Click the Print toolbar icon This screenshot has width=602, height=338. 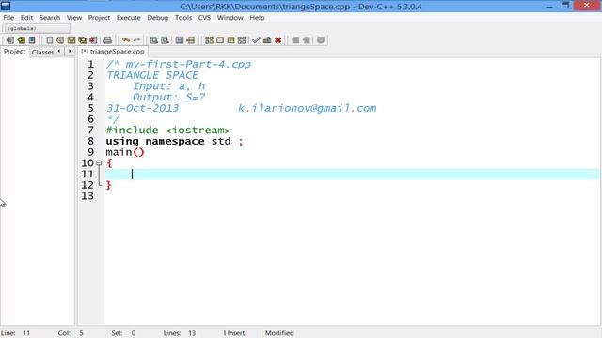[108, 39]
